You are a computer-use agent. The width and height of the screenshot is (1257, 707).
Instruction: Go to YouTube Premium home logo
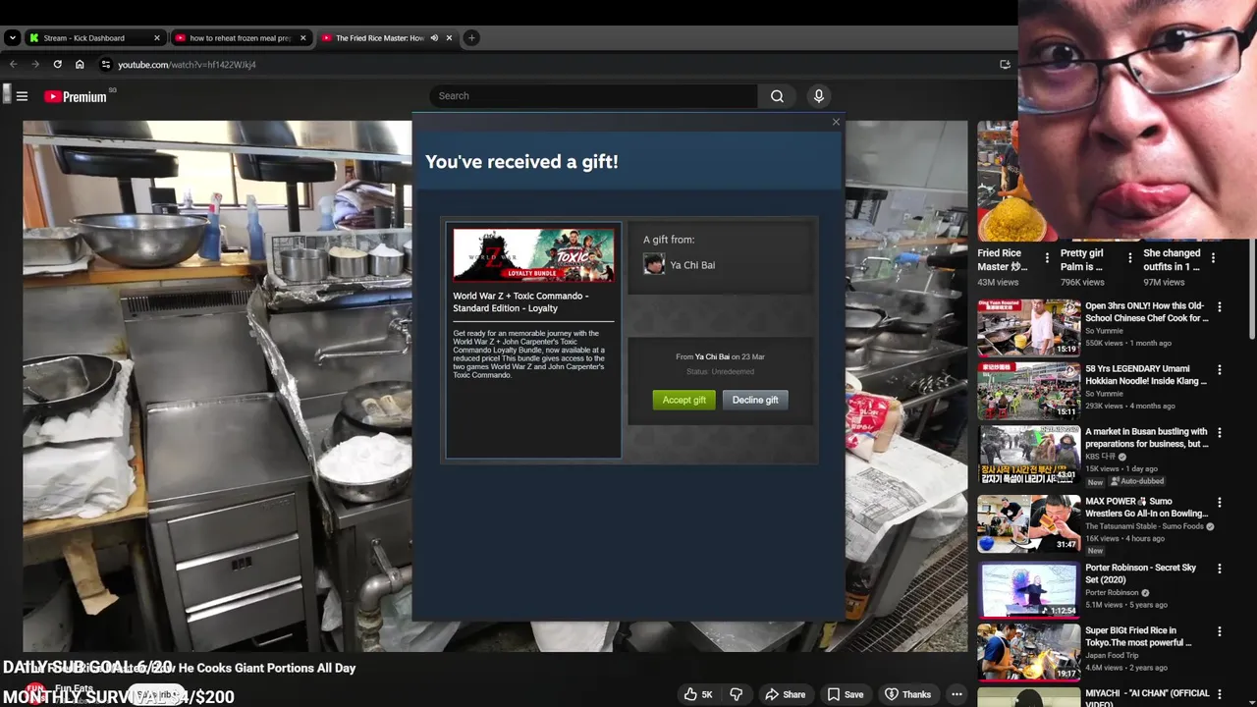point(76,96)
